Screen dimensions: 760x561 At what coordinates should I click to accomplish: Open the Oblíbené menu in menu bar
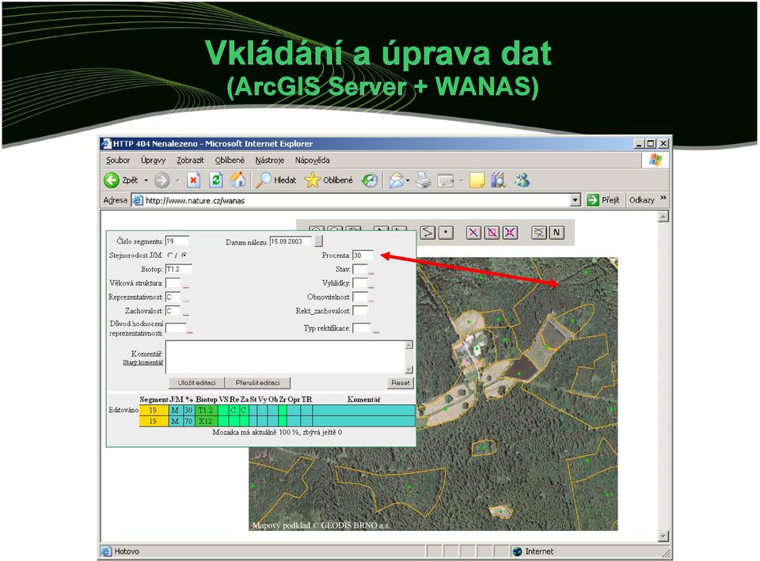[230, 161]
